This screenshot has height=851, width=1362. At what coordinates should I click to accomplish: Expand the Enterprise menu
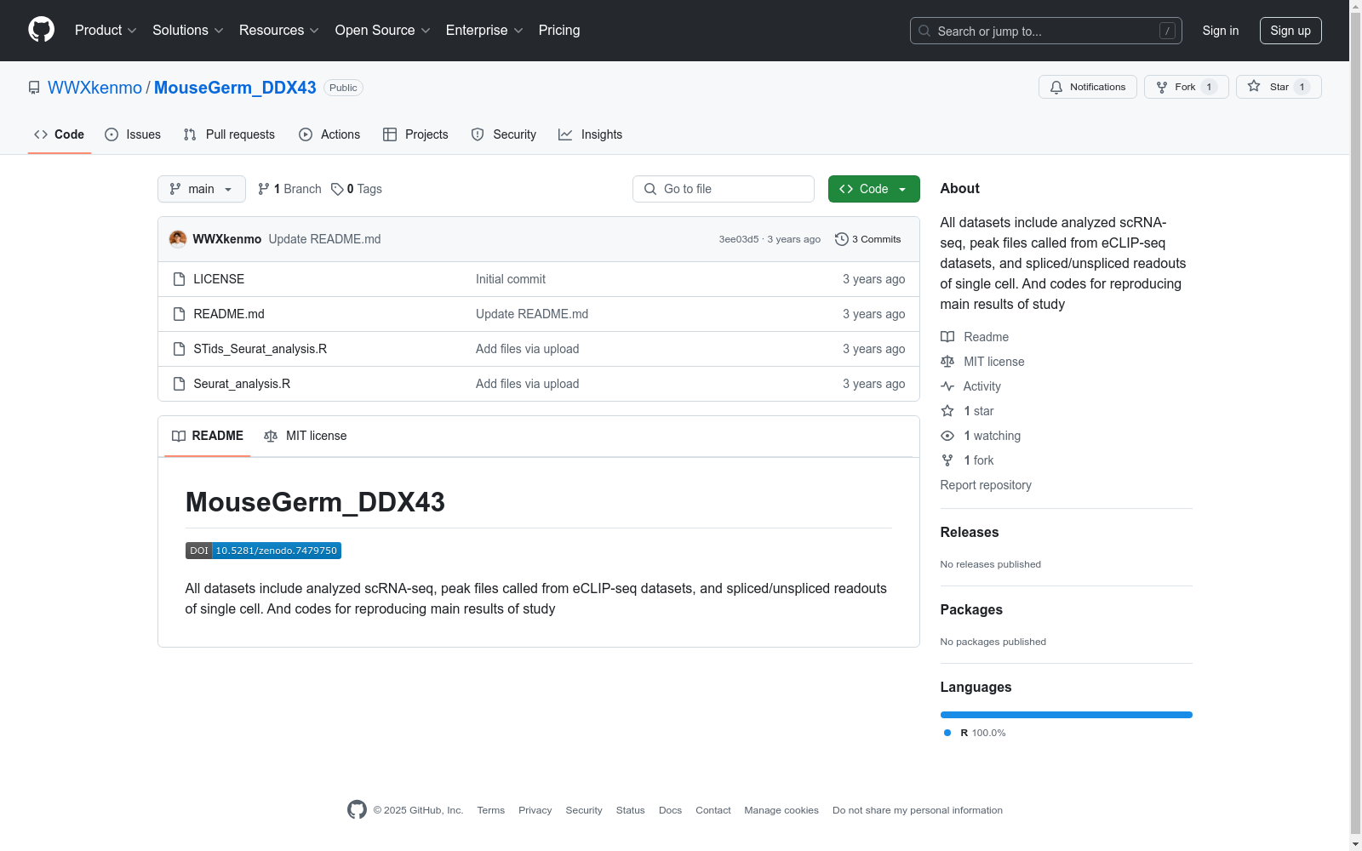coord(484,31)
